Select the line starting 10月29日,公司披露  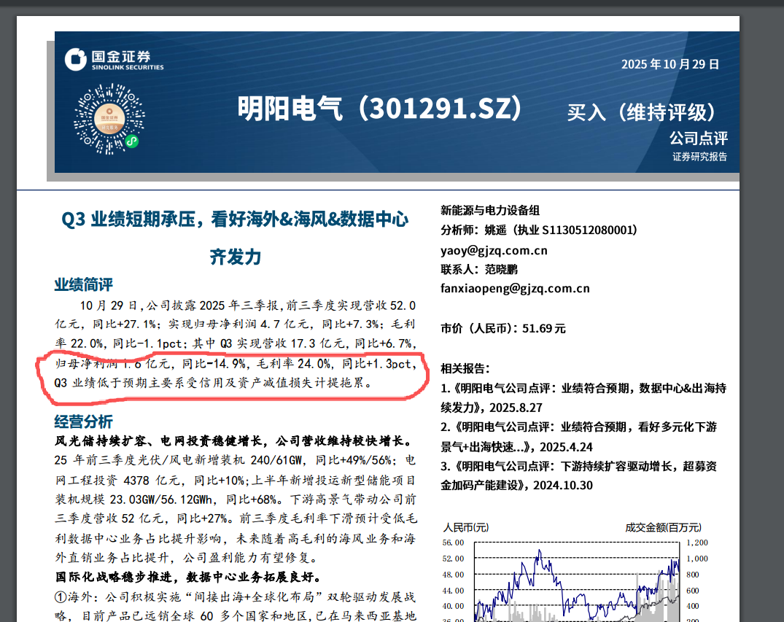tap(247, 305)
